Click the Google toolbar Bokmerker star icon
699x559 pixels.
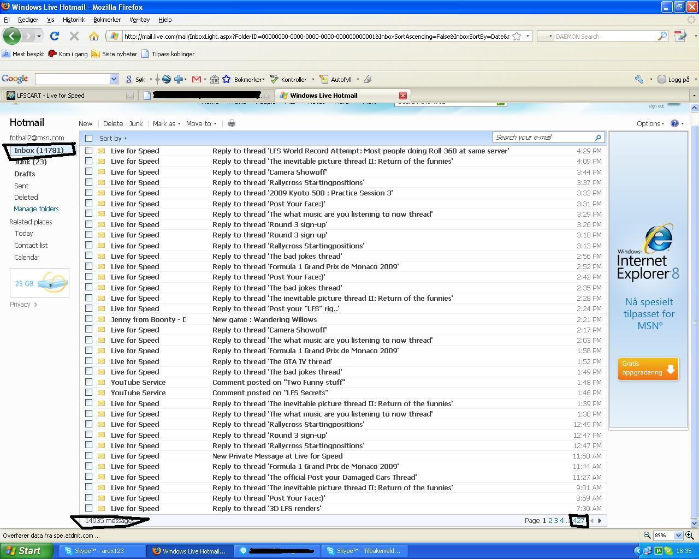coord(227,79)
